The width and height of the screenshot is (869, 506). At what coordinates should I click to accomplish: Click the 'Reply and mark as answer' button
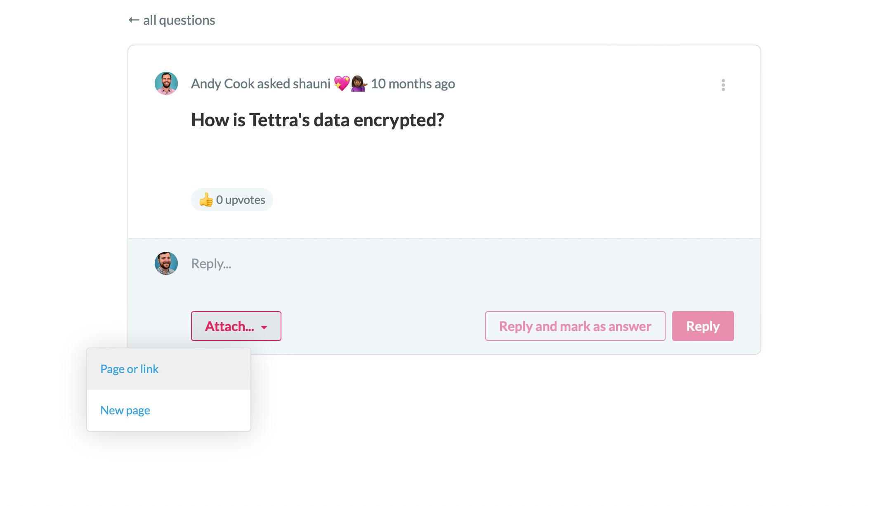click(x=575, y=326)
